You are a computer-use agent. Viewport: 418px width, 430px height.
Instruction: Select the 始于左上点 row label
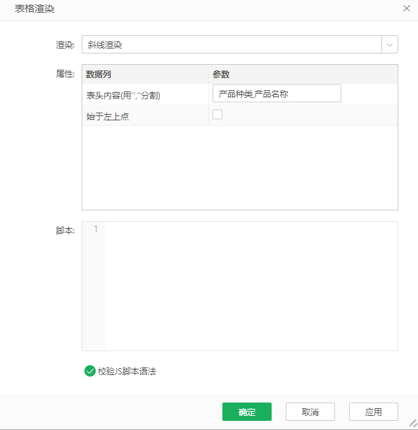(108, 116)
